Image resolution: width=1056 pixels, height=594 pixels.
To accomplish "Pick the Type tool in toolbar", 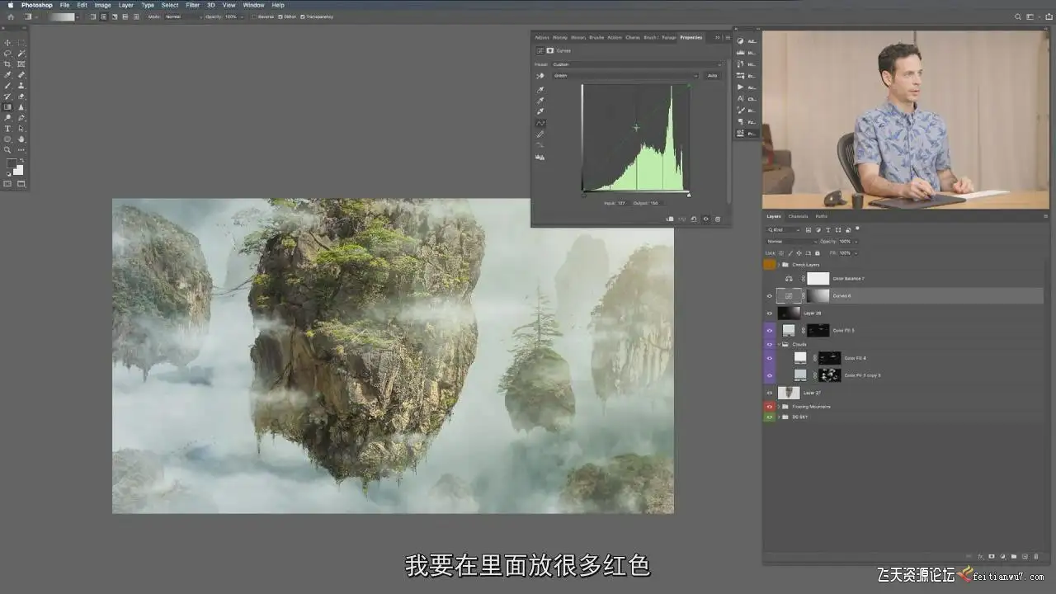I will pos(8,129).
